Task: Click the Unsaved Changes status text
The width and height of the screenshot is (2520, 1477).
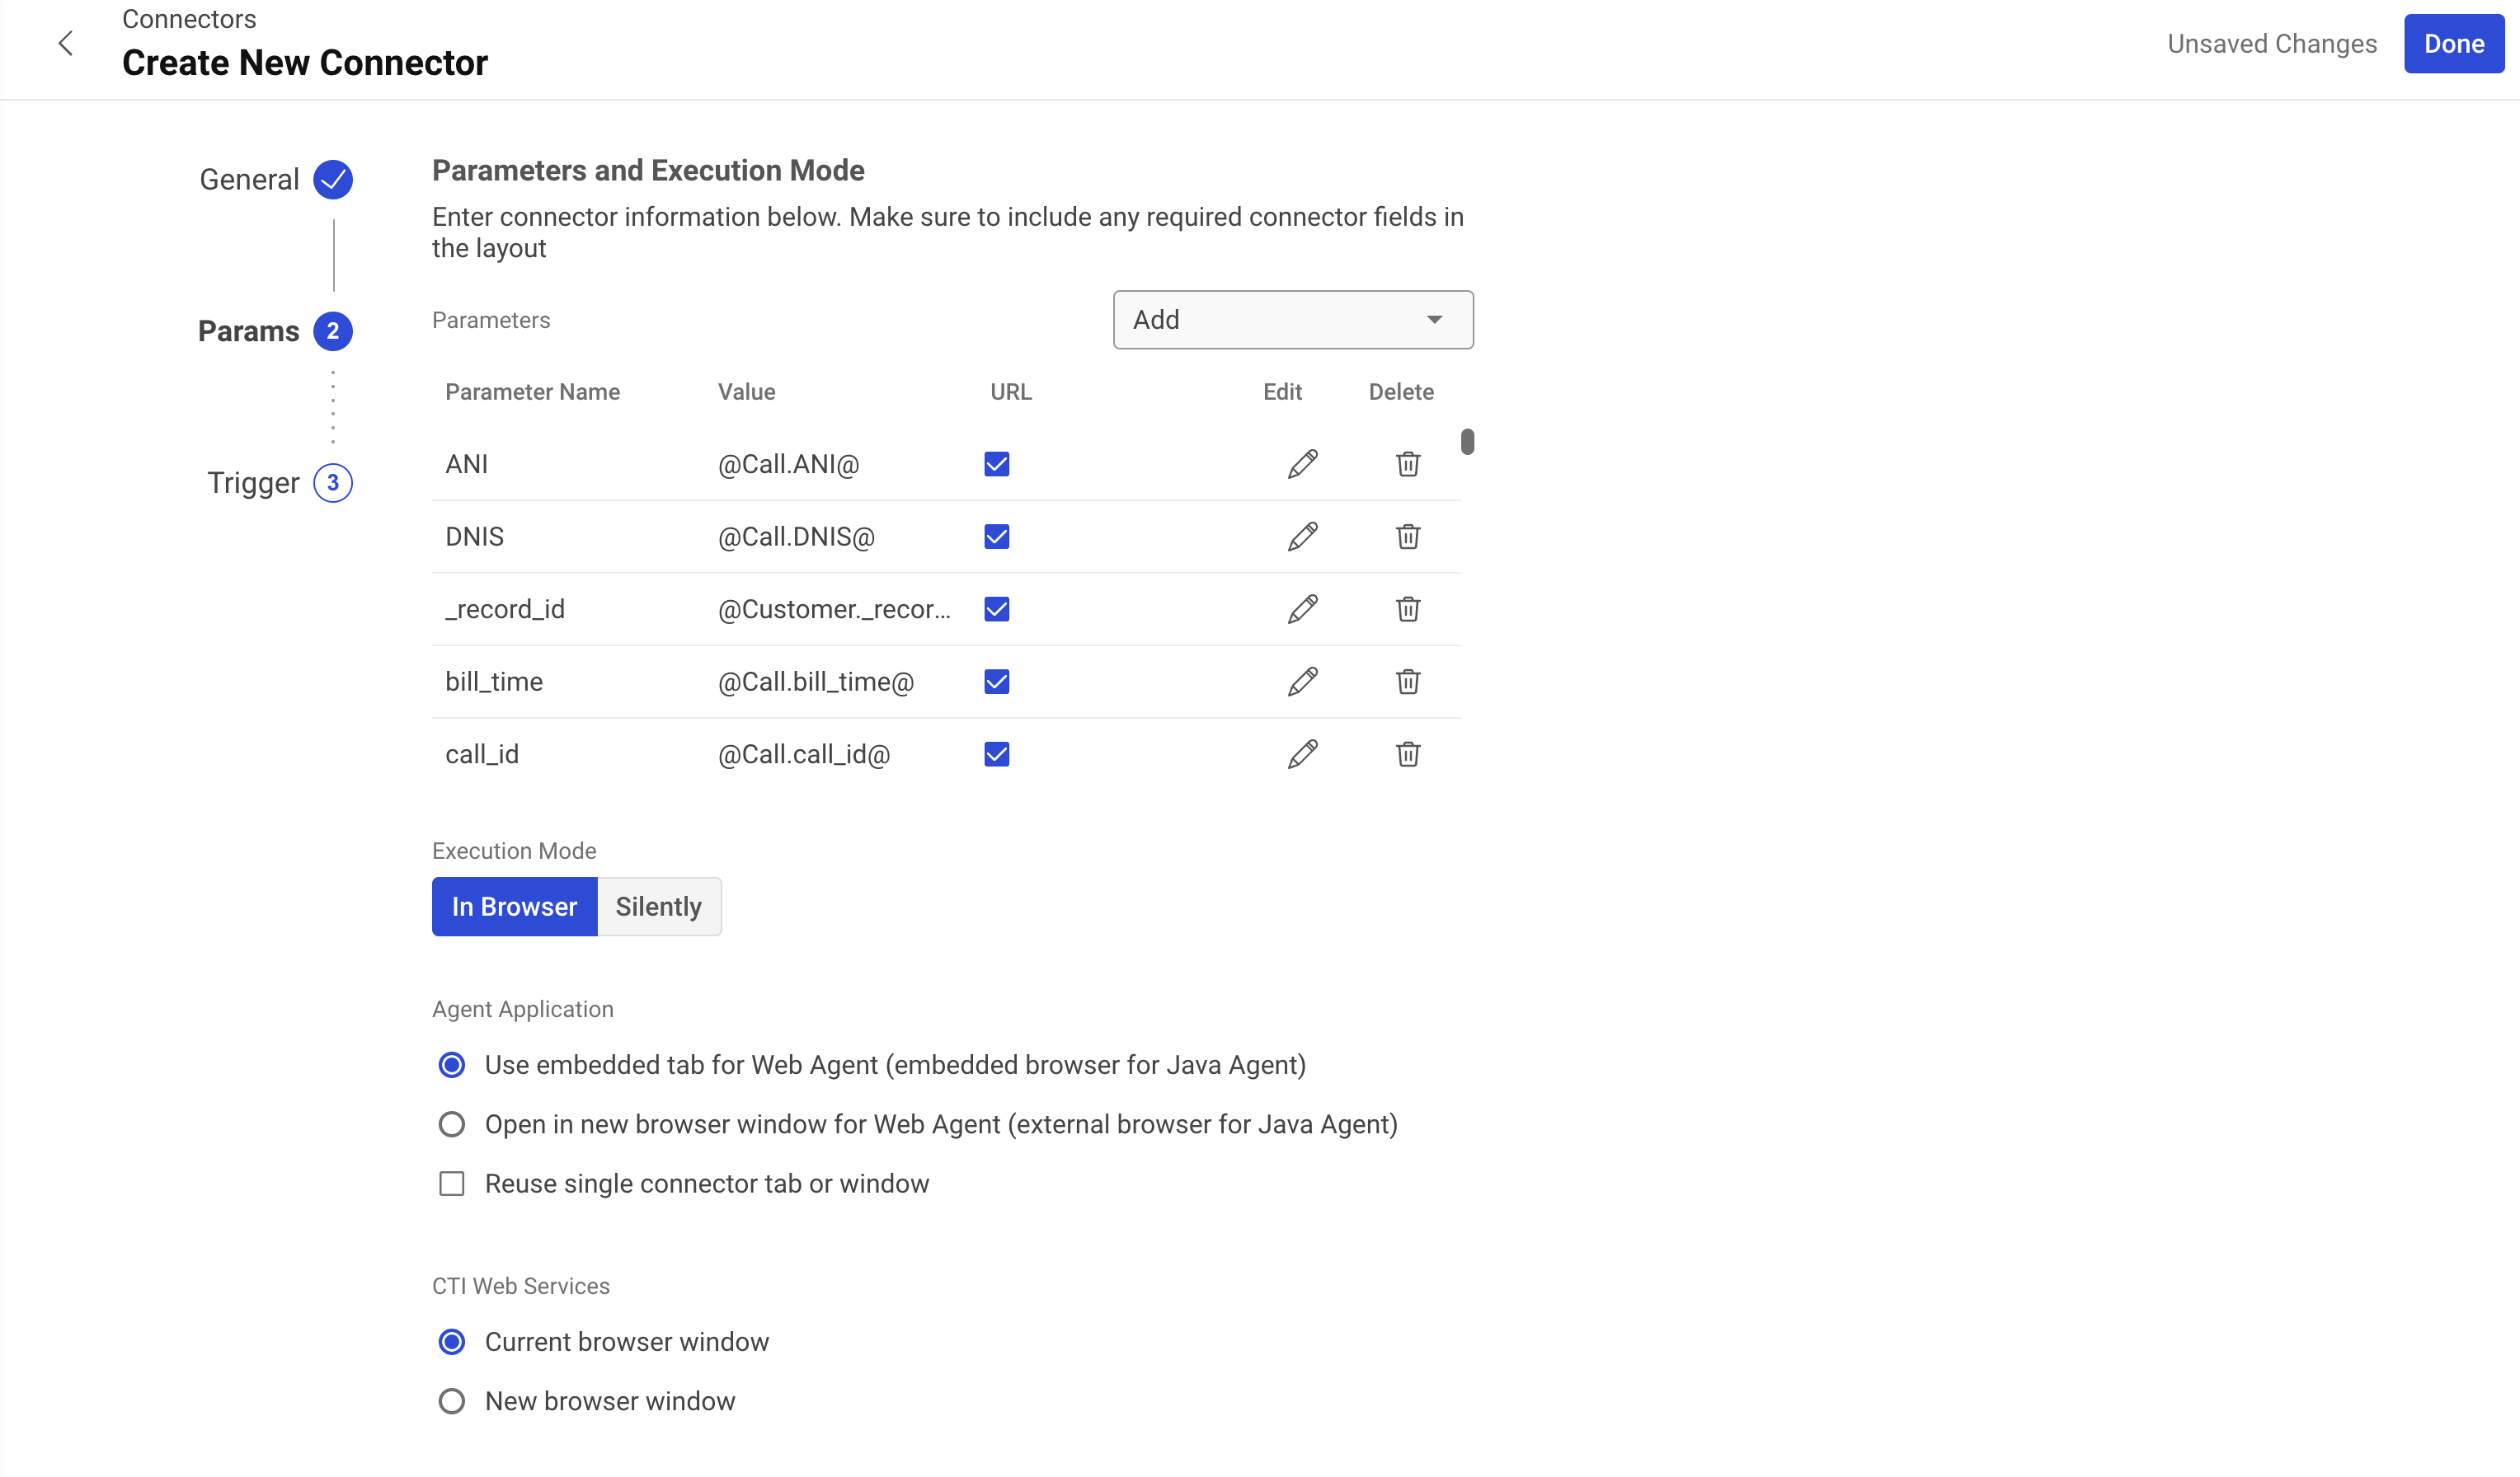Action: tap(2272, 44)
